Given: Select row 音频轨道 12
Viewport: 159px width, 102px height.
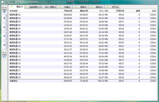Looking at the screenshot, I should pos(83,53).
